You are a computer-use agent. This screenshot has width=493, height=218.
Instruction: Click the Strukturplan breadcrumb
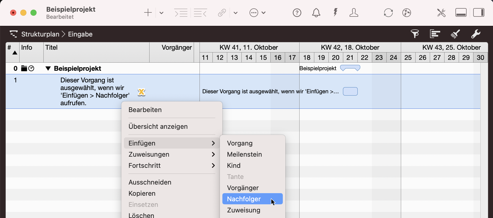tap(40, 34)
